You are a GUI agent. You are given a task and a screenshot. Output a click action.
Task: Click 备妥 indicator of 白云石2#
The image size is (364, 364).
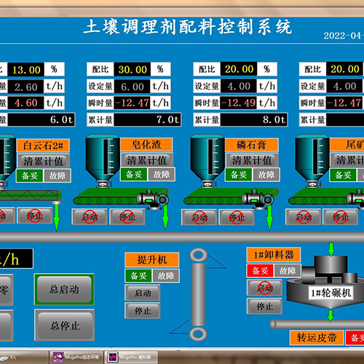[30, 175]
